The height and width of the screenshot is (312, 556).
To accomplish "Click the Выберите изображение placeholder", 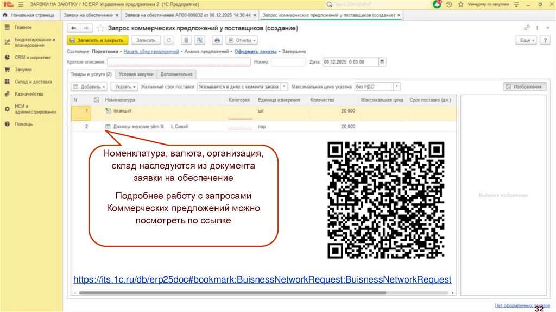I will (x=503, y=195).
